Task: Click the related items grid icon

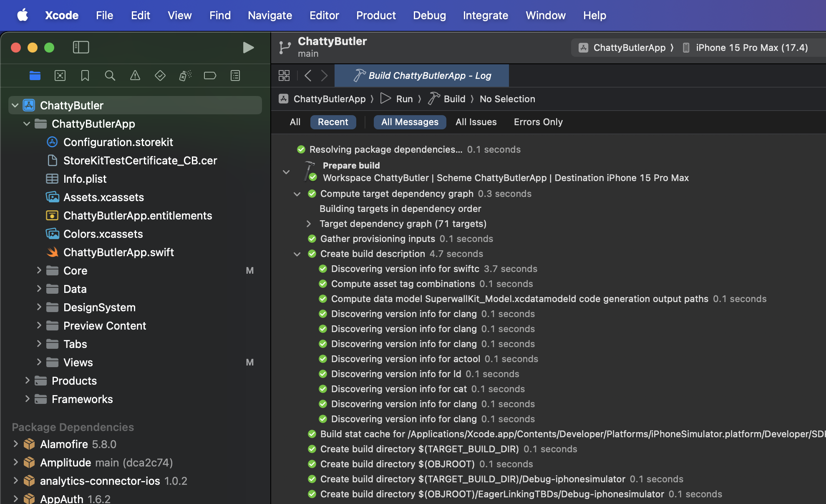Action: pyautogui.click(x=284, y=76)
